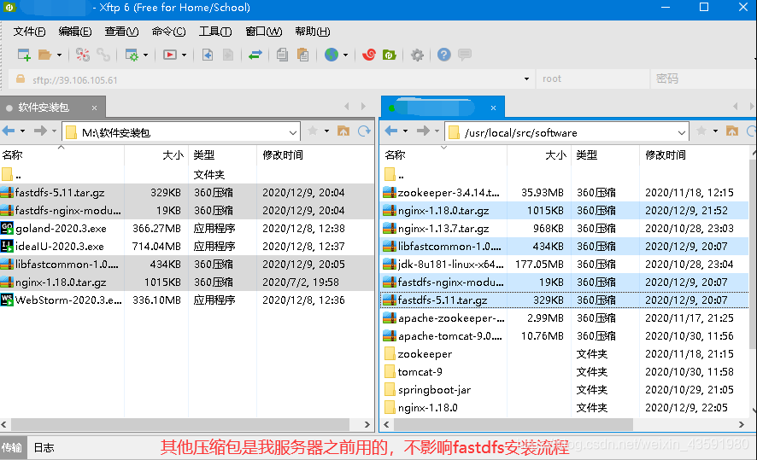Viewport: 757px width, 460px height.
Task: Go back in local pane navigation
Action: point(9,131)
